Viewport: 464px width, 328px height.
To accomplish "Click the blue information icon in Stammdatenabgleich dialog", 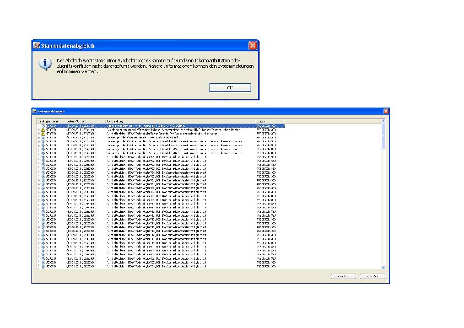I will point(45,64).
